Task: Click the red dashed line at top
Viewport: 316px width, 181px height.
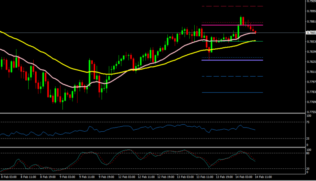Action: [232, 6]
